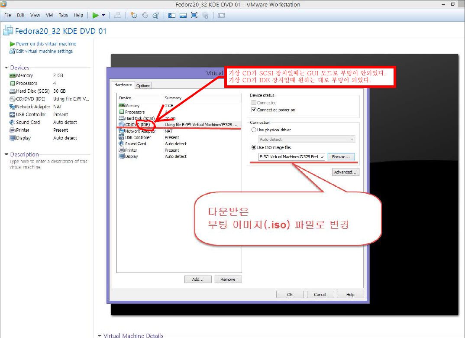This screenshot has height=338, width=465.
Task: Select the Use ISO image file radio button
Action: (x=254, y=147)
